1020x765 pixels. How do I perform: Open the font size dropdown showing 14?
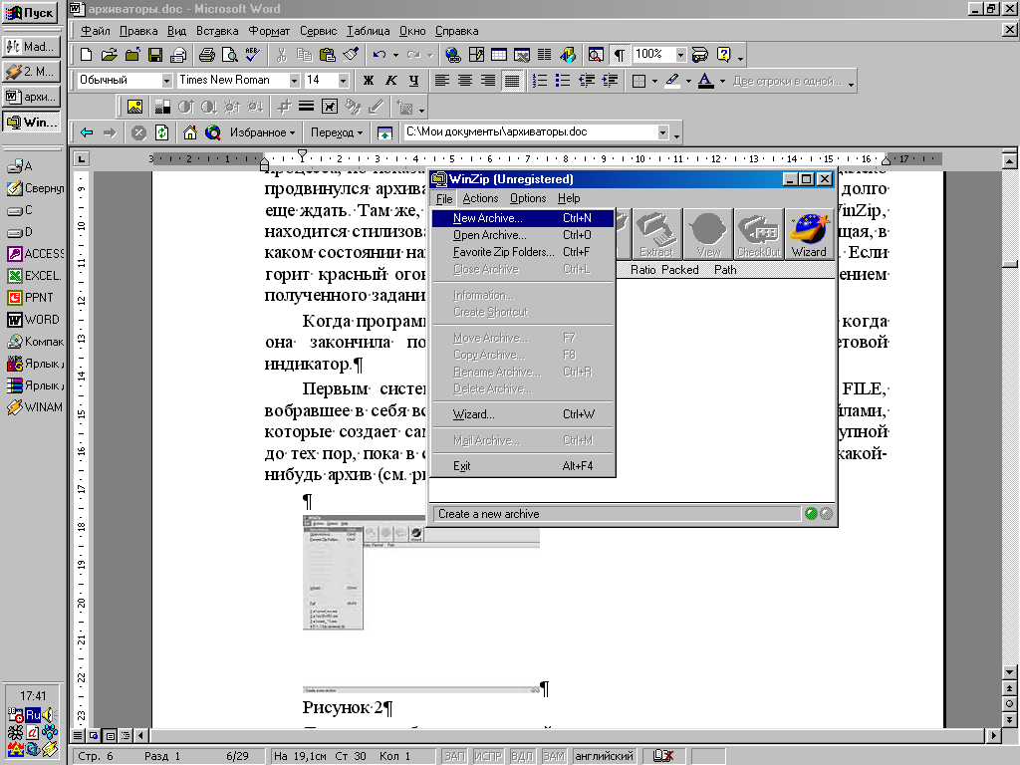pos(344,81)
